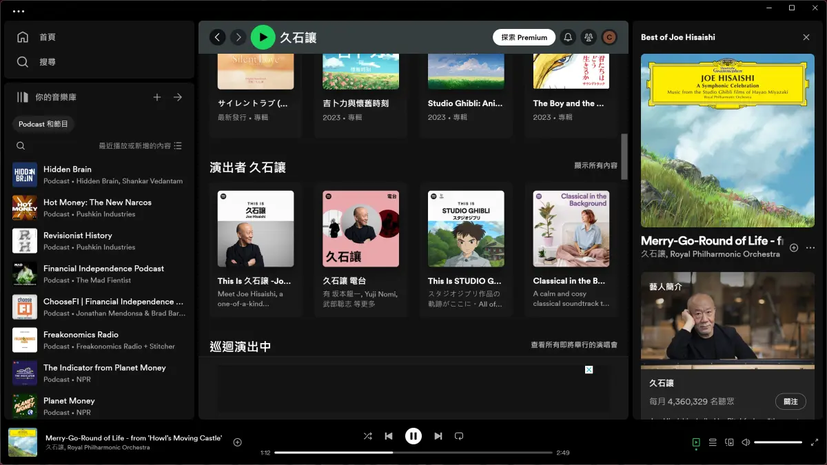This screenshot has height=465, width=827.
Task: Open 吉卜力與懷舊時刻 album card
Action: tap(361, 95)
